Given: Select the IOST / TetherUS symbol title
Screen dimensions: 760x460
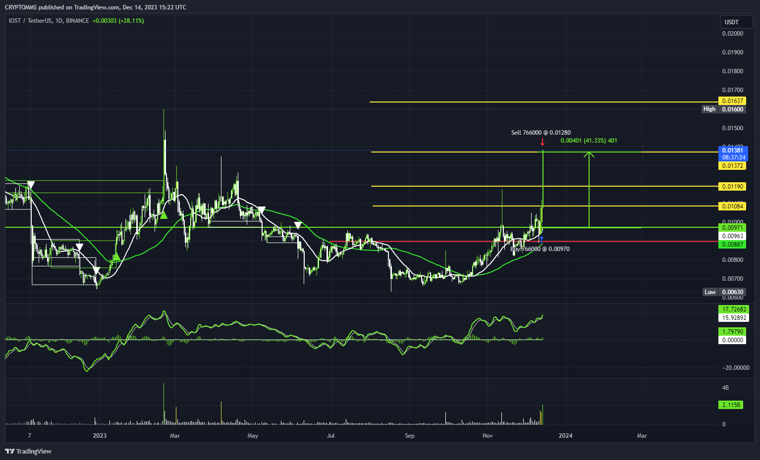Looking at the screenshot, I should pyautogui.click(x=49, y=21).
